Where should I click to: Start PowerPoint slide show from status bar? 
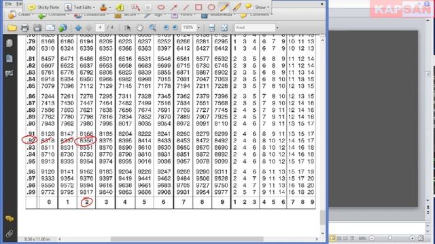[x=352, y=238]
